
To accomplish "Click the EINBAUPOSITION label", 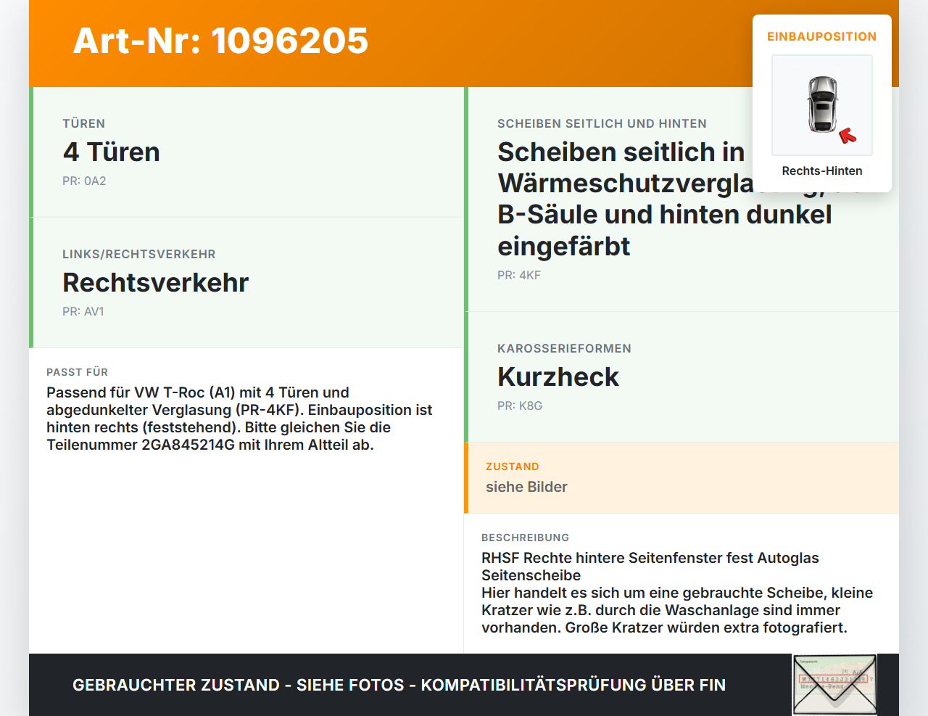I will 822,36.
